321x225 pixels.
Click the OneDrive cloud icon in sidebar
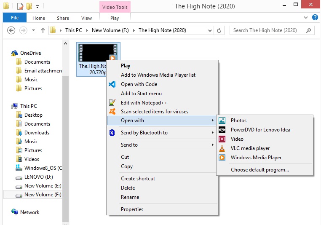[15, 53]
